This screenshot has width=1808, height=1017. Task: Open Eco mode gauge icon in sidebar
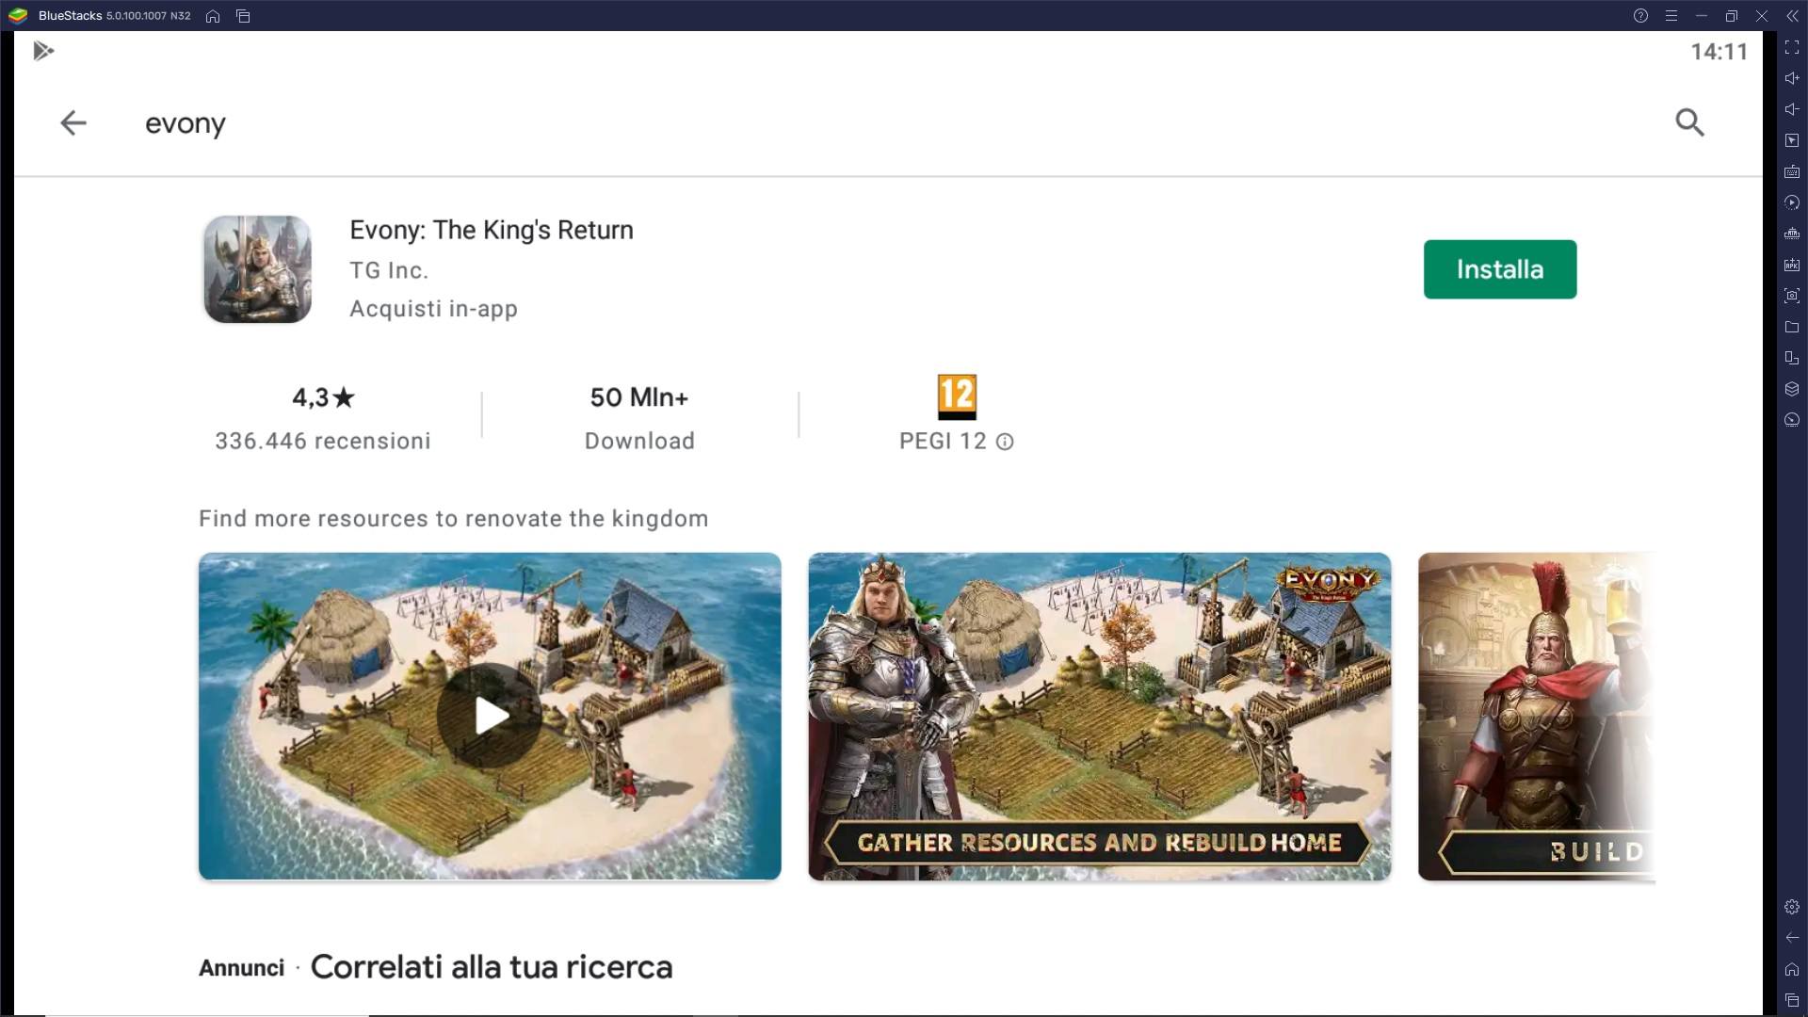coord(1792,420)
